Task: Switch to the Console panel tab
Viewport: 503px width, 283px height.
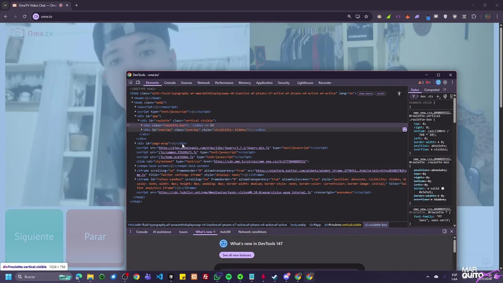Action: 170,83
